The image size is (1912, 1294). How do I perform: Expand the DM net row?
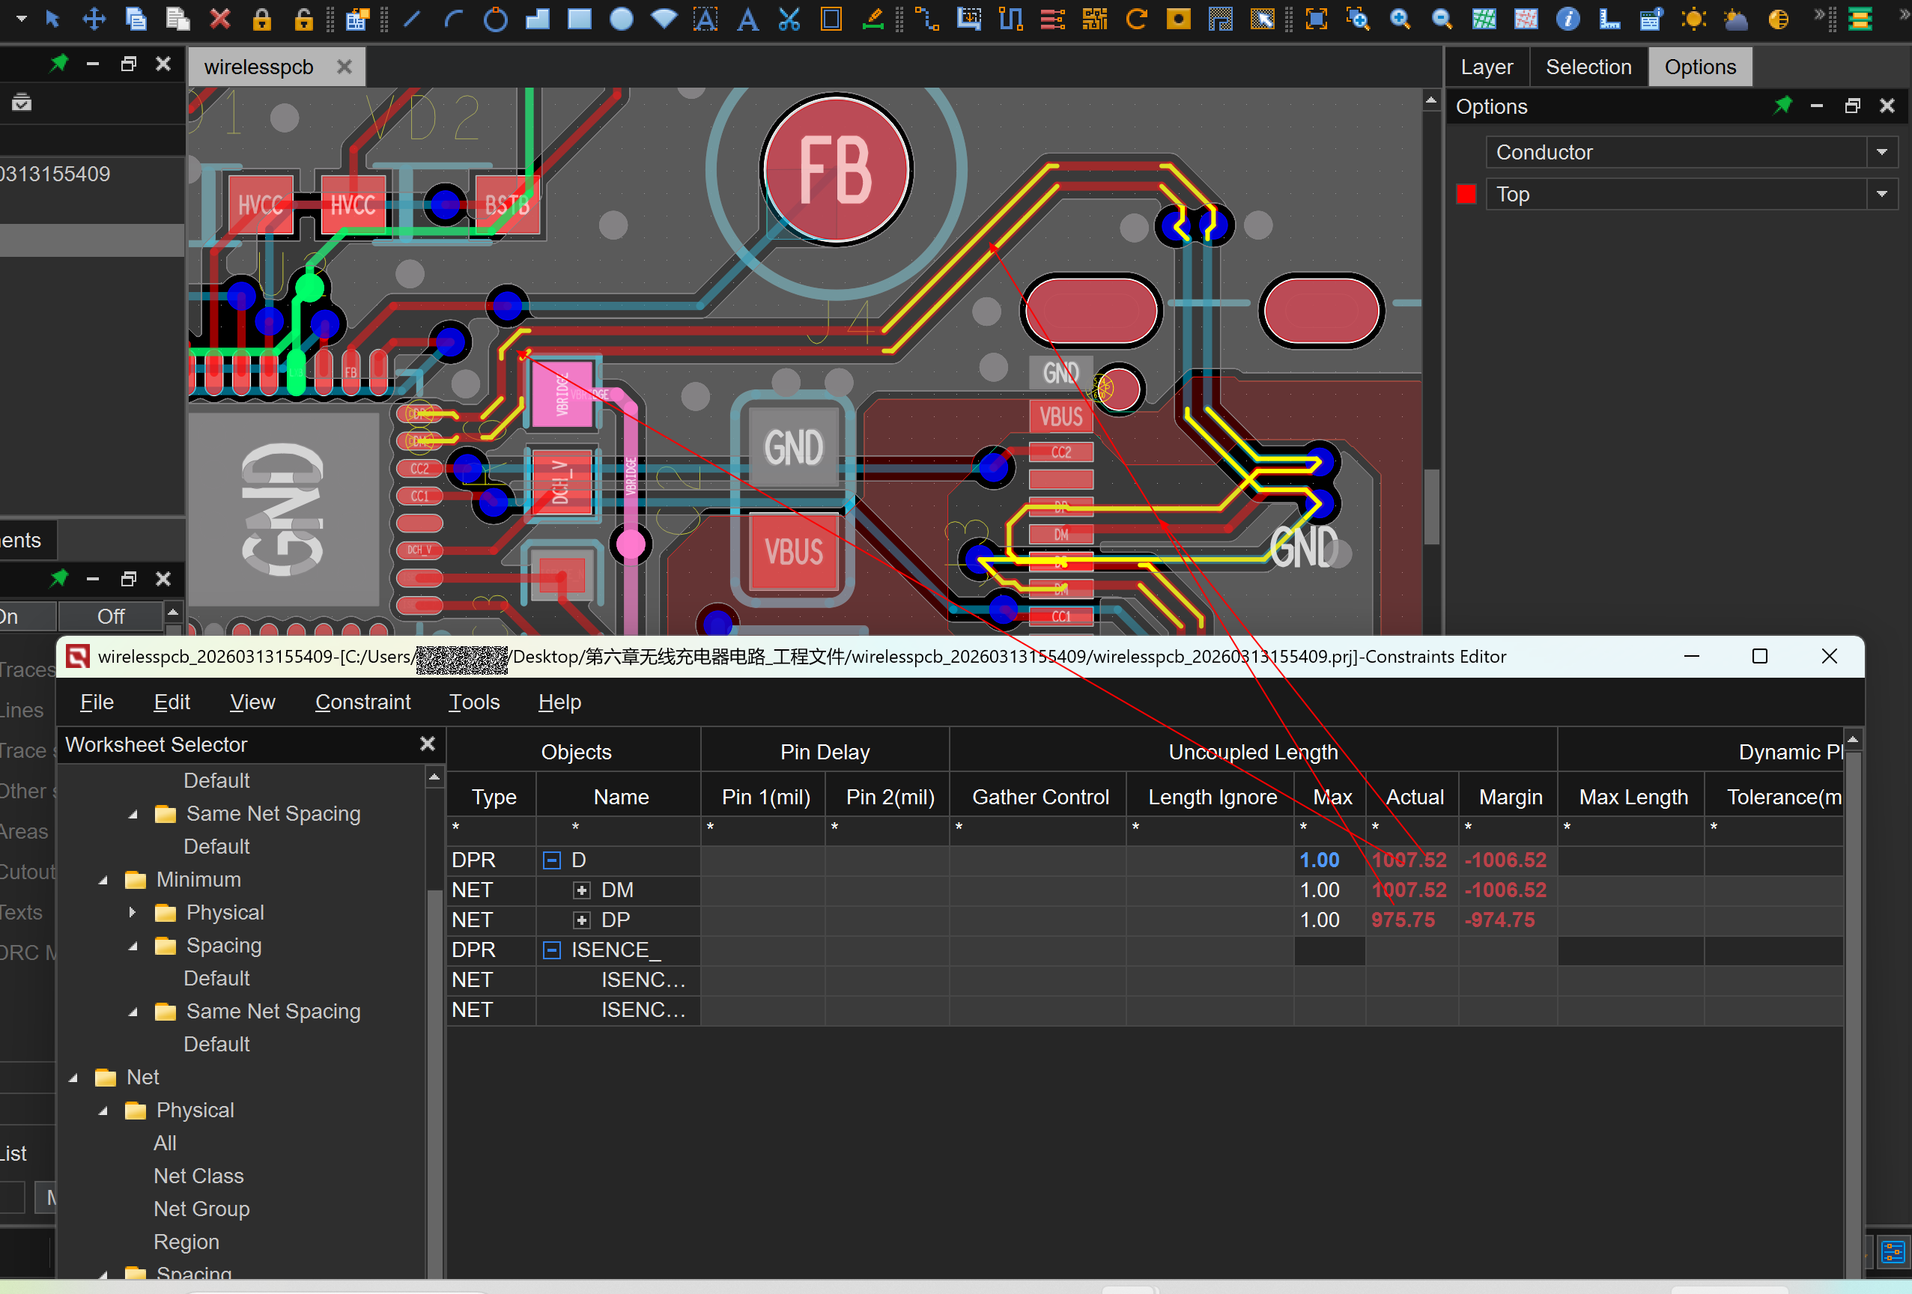click(x=582, y=890)
